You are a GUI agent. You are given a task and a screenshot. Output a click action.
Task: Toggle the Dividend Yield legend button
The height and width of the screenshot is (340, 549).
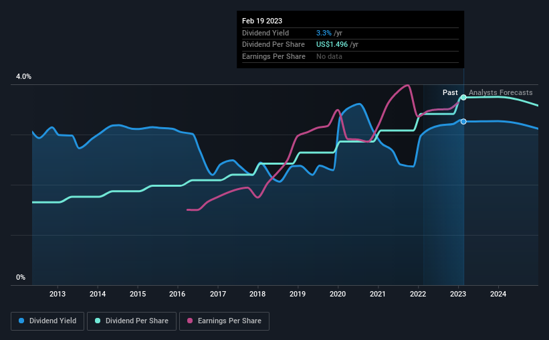pos(47,321)
